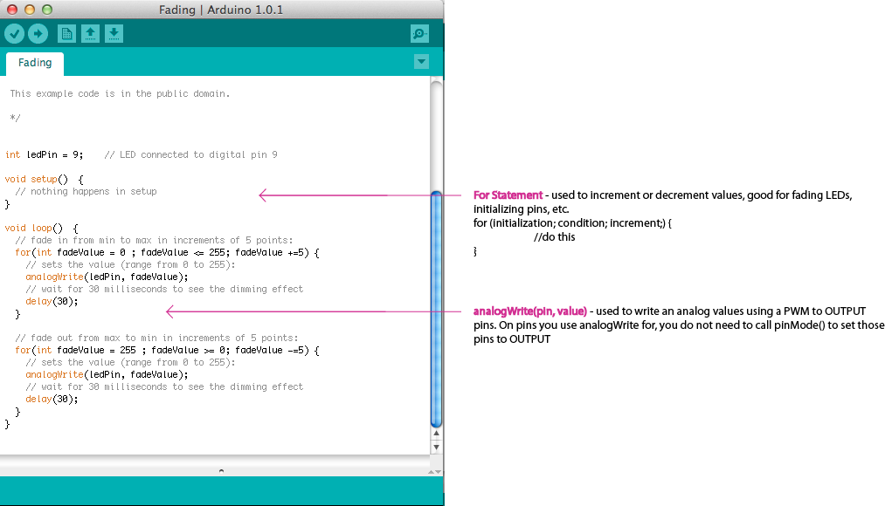This screenshot has height=506, width=885.
Task: Minimize the window with yellow button
Action: 30,10
